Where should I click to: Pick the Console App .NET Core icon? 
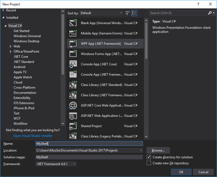[x=73, y=64]
